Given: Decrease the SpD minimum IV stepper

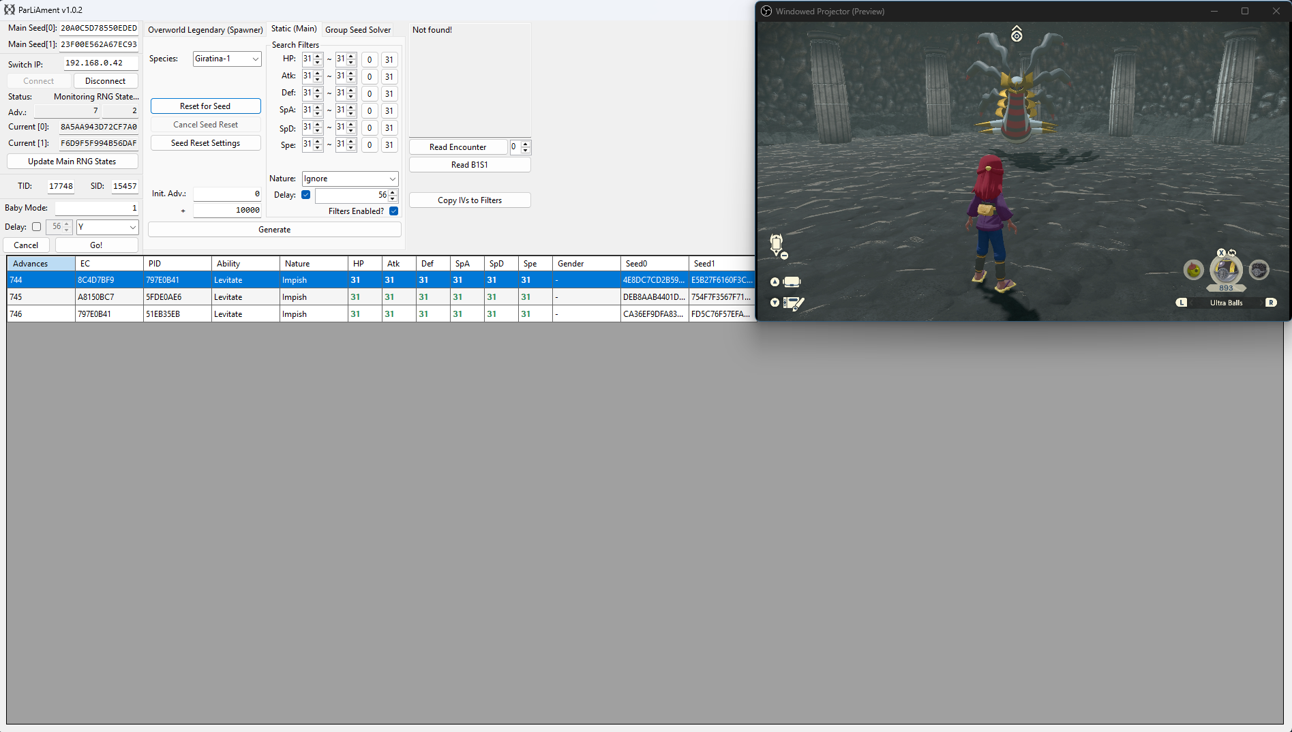Looking at the screenshot, I should pyautogui.click(x=318, y=131).
